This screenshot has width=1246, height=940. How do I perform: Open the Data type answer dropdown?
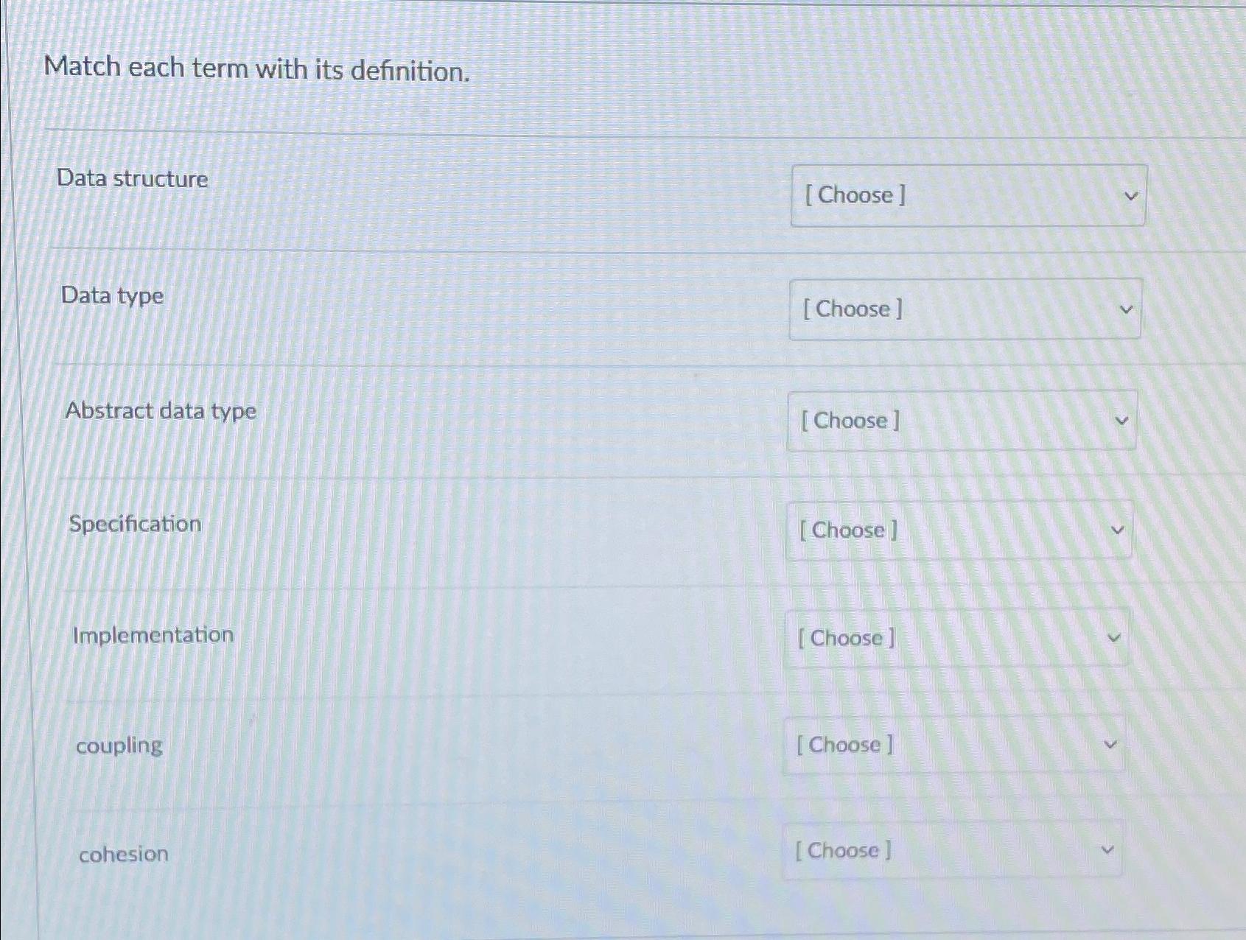pos(964,309)
